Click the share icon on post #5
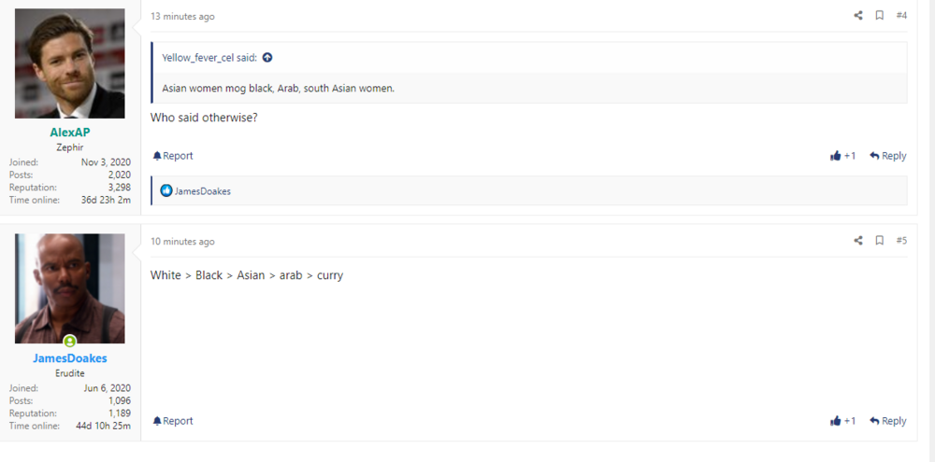 click(858, 241)
